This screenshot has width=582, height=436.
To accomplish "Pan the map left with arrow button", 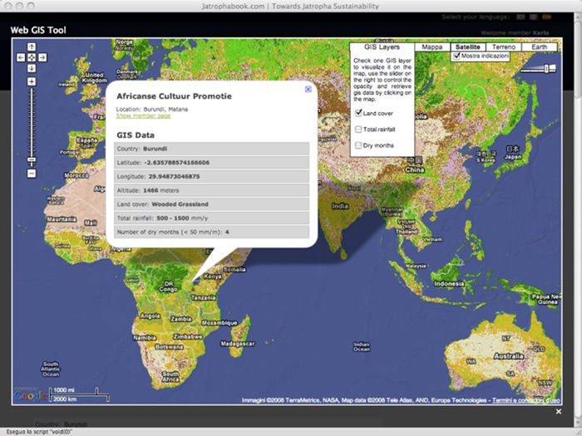I will 21,57.
